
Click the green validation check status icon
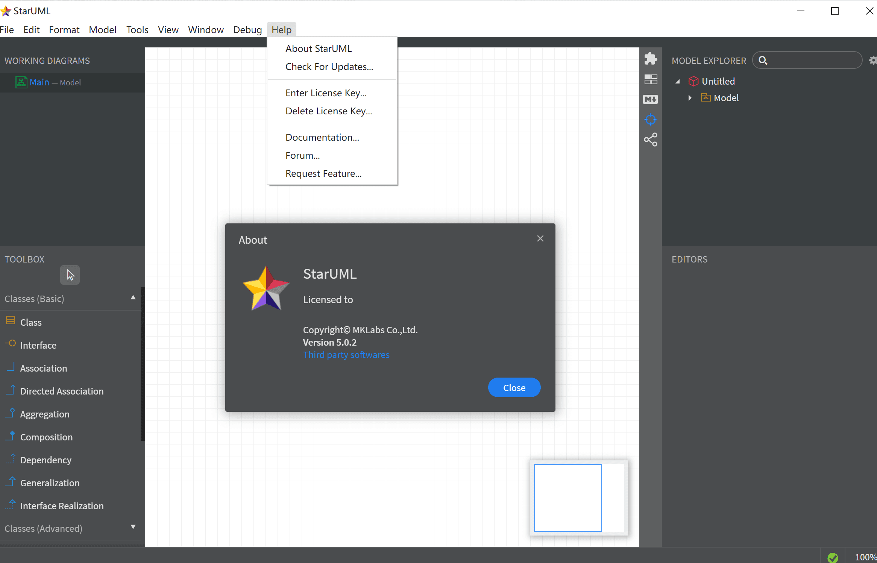coord(833,557)
